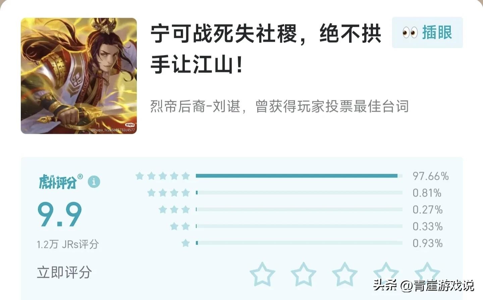Open the 1.2万 JRs评分 count
Viewport: 483px width, 300px height.
click(68, 244)
